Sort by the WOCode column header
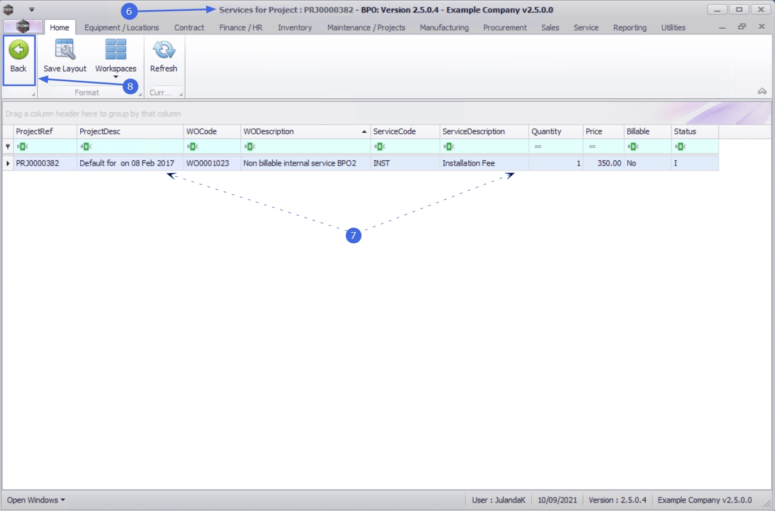The height and width of the screenshot is (511, 775). pyautogui.click(x=212, y=132)
